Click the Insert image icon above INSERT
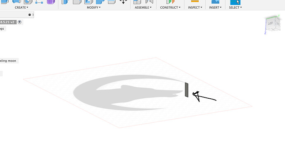 point(215,2)
